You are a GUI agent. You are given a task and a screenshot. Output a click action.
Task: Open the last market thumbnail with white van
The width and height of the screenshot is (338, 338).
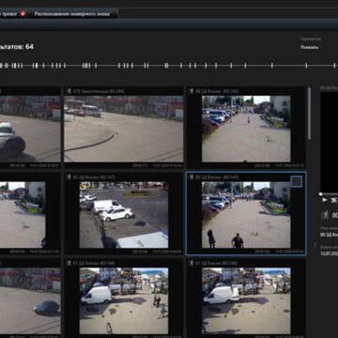coord(246,300)
